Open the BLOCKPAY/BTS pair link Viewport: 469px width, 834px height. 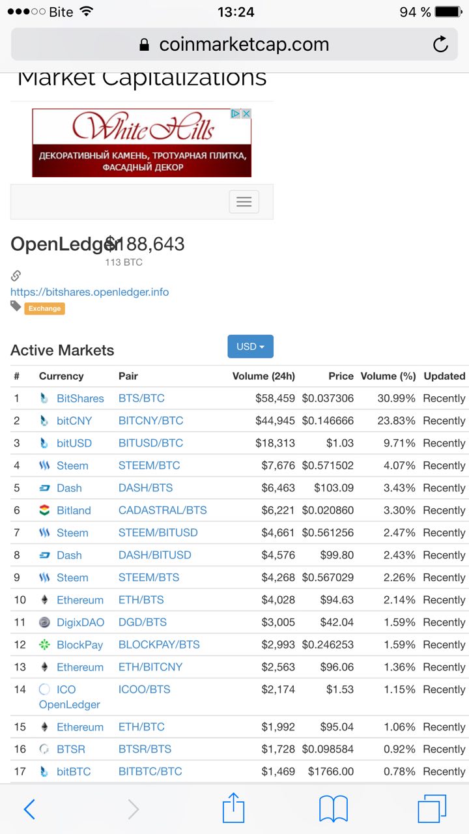[x=159, y=644]
